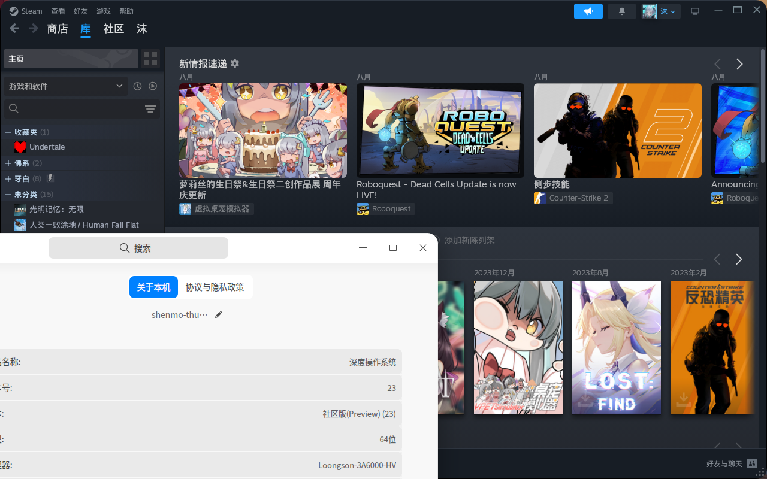Open advanced filter options icon

click(150, 109)
